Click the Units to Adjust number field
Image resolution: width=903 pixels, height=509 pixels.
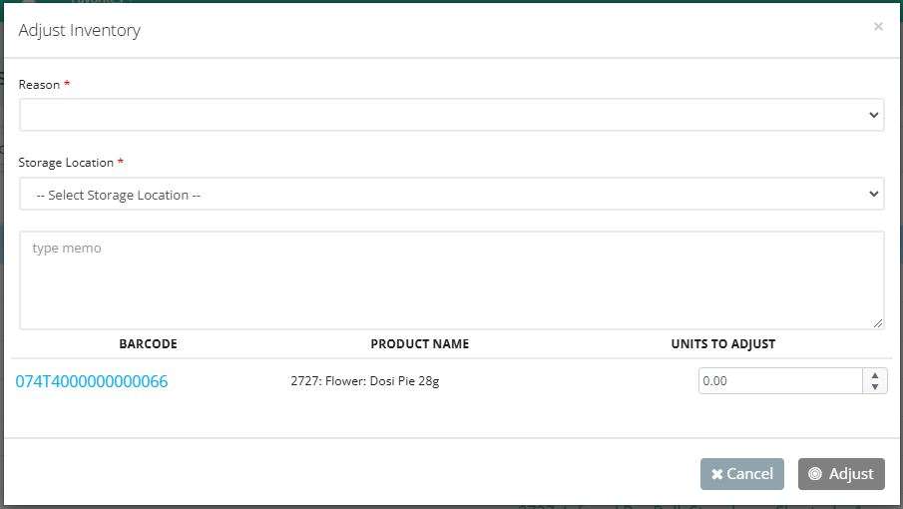point(780,380)
